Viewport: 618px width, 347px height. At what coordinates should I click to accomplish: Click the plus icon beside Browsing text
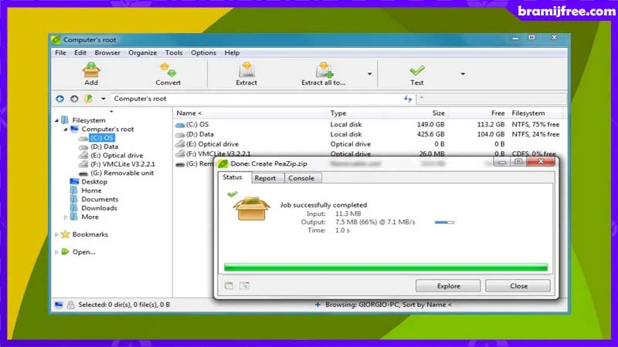coord(317,305)
